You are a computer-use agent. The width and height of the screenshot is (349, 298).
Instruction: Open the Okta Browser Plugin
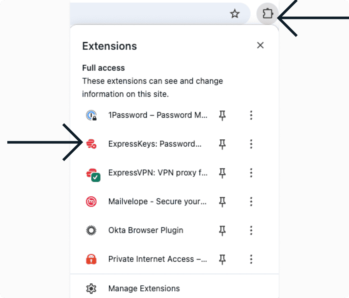(146, 230)
